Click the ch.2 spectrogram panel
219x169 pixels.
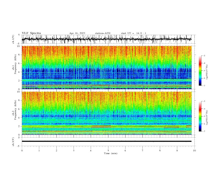(x=106, y=113)
